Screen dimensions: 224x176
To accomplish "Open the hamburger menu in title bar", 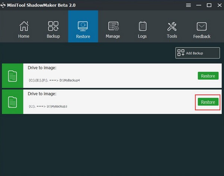I will tap(188, 5).
